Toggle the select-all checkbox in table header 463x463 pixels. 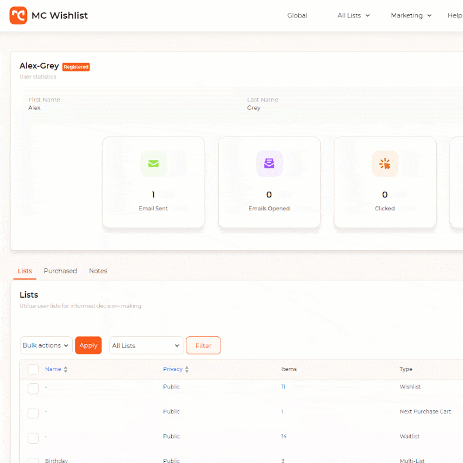33,369
